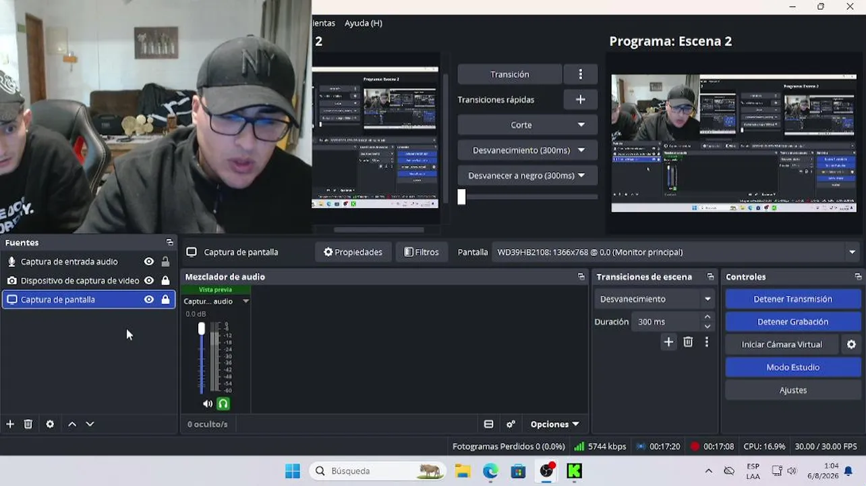This screenshot has width=866, height=486.
Task: Pop out the Controles dock
Action: pos(858,277)
